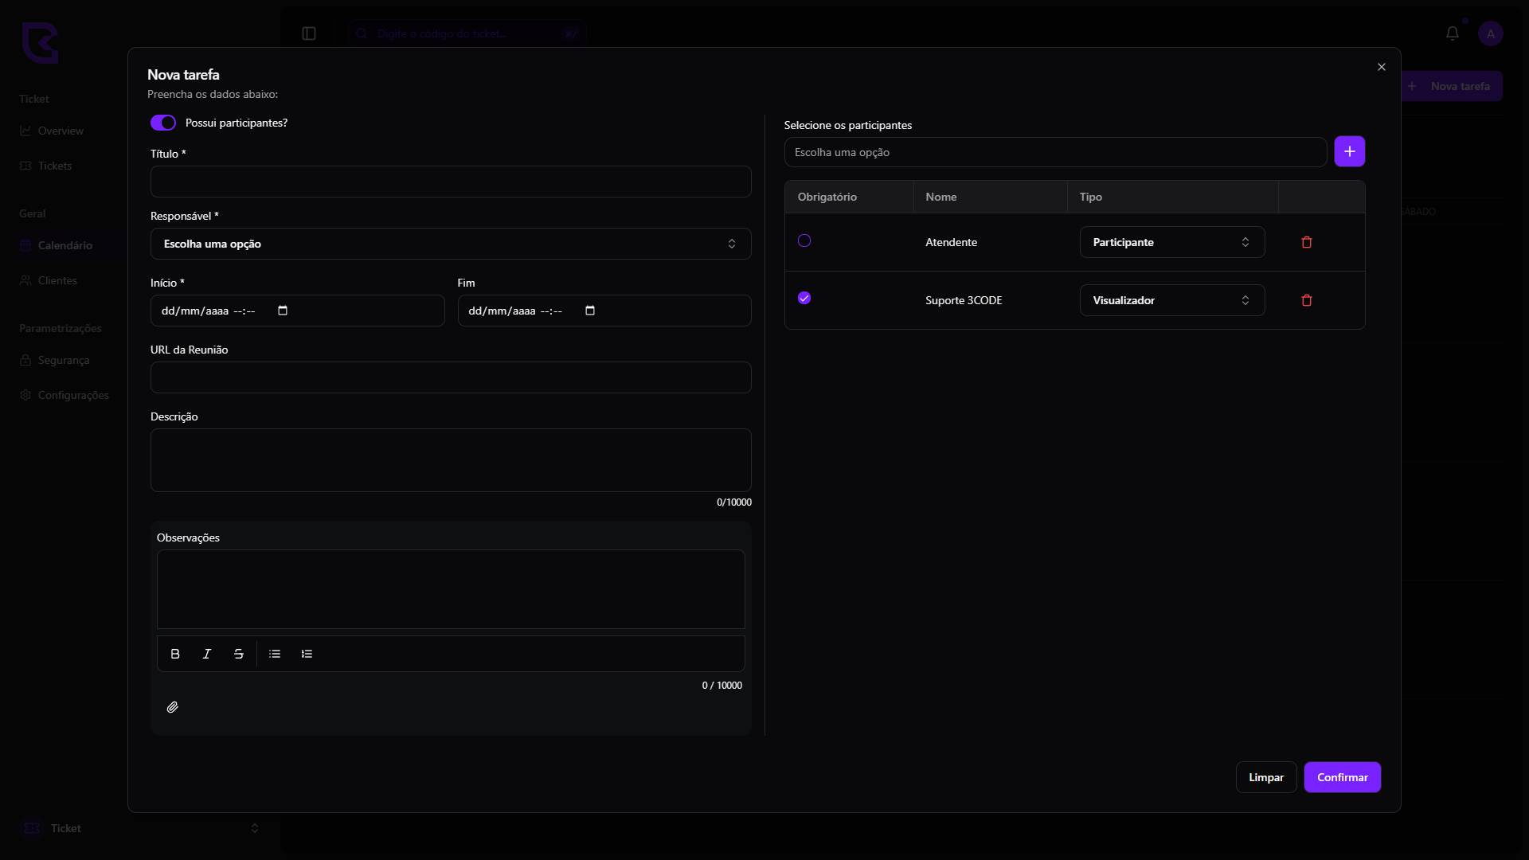Screen dimensions: 1529x860
Task: Click the paperclip attachment icon
Action: tap(173, 707)
